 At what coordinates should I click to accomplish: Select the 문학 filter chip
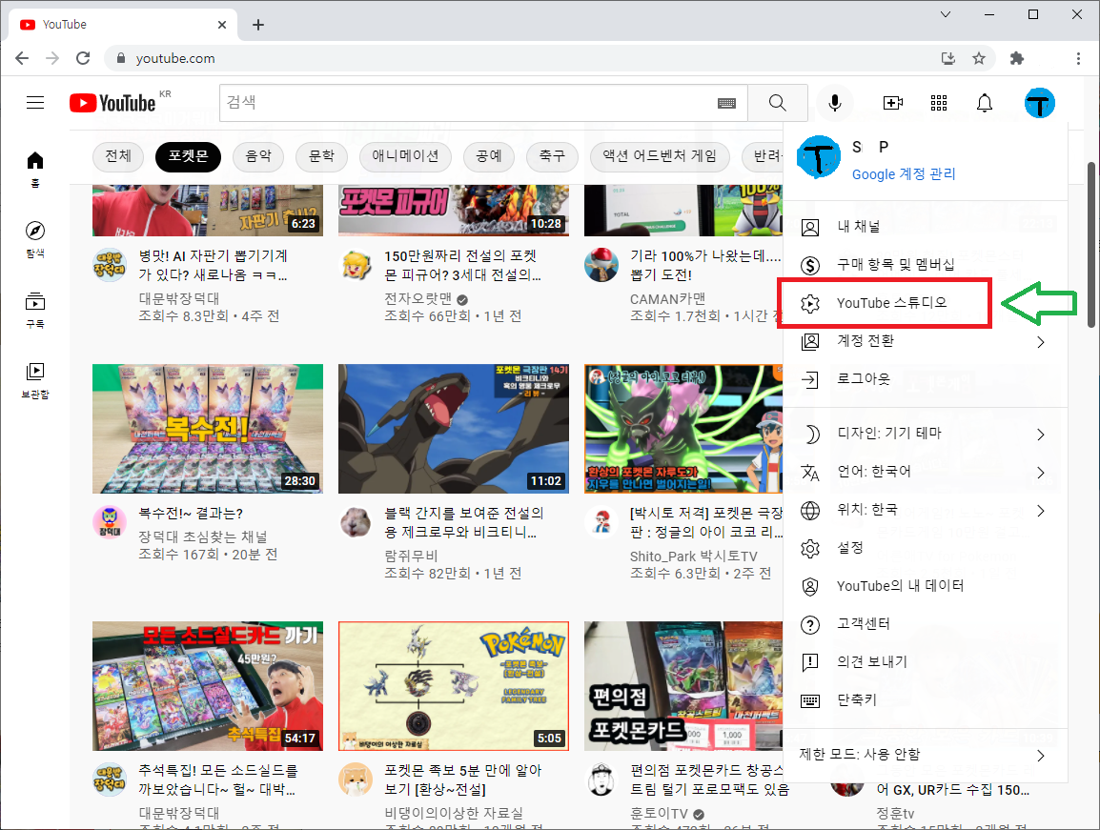[322, 156]
